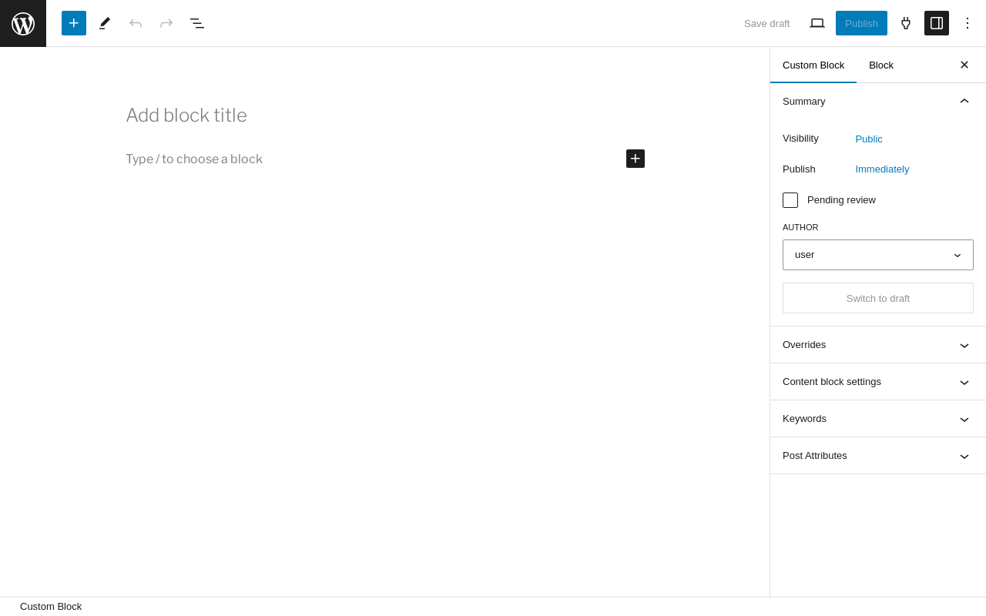Image resolution: width=986 pixels, height=616 pixels.
Task: Expand the Overrides panel
Action: pyautogui.click(x=878, y=345)
